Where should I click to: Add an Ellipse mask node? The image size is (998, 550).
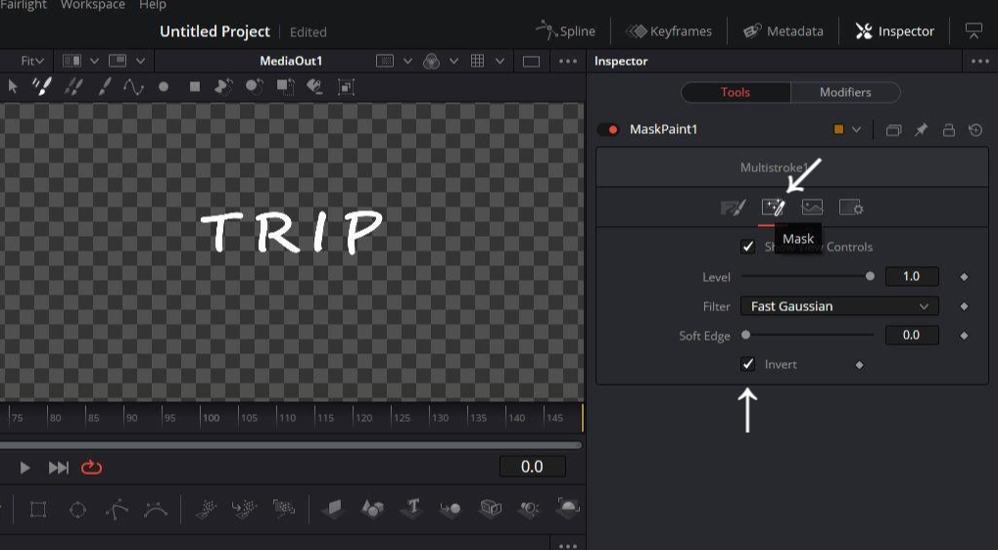(x=77, y=509)
